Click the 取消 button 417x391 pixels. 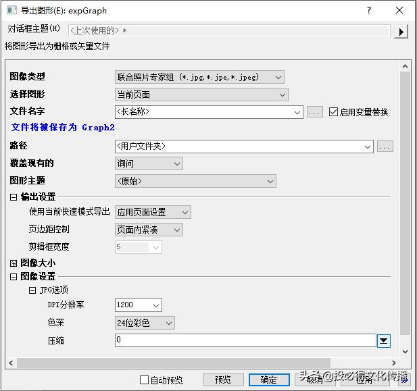tap(315, 380)
